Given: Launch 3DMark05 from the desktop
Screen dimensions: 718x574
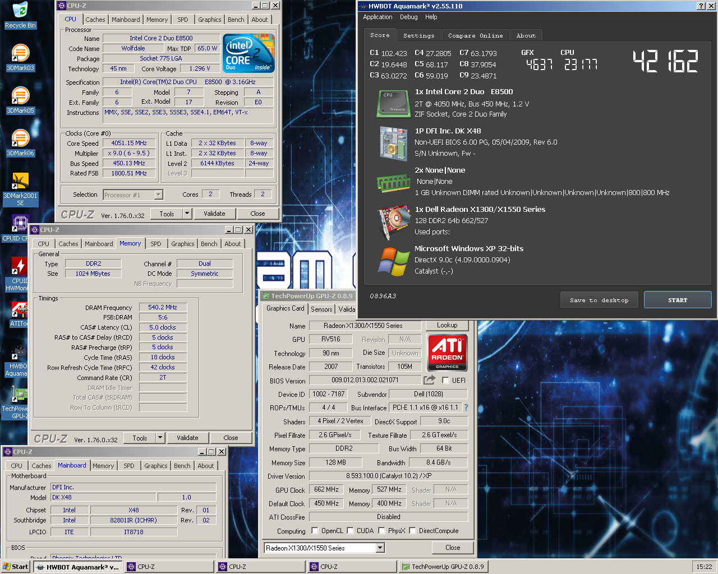Looking at the screenshot, I should (20, 101).
